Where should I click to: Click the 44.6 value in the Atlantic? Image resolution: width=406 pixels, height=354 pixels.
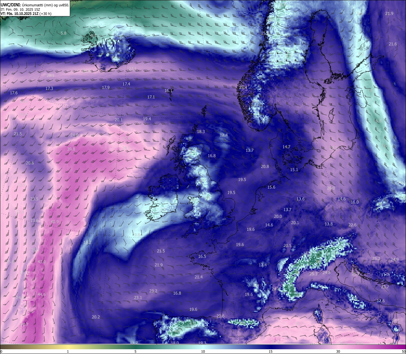pos(42,294)
